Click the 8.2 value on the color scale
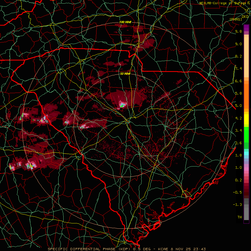Viewport: 251px width, 251px height. coord(238,56)
